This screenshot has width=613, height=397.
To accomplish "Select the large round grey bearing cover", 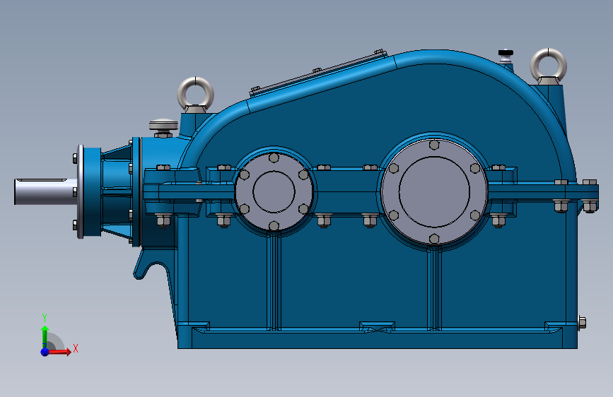I will pos(434,191).
